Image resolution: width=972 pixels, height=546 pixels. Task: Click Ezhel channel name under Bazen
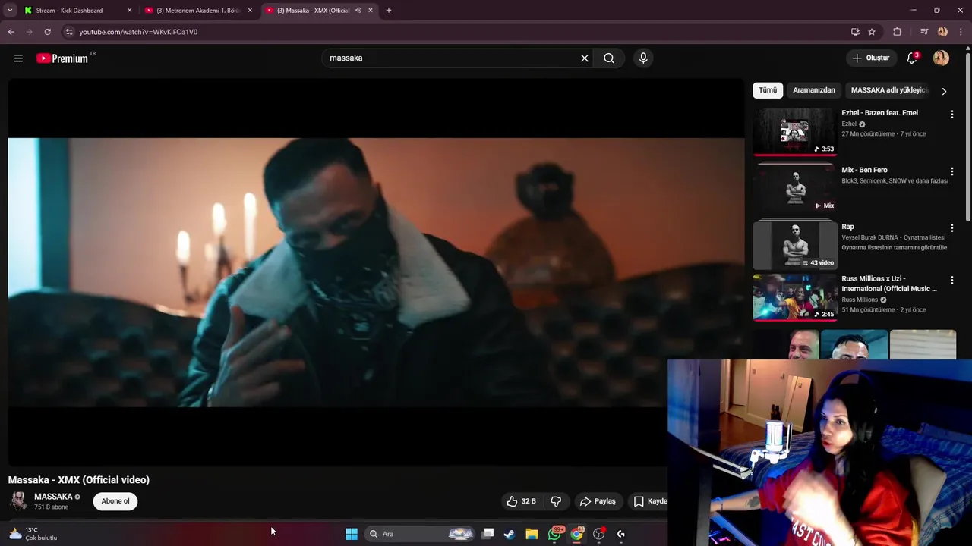(x=849, y=124)
